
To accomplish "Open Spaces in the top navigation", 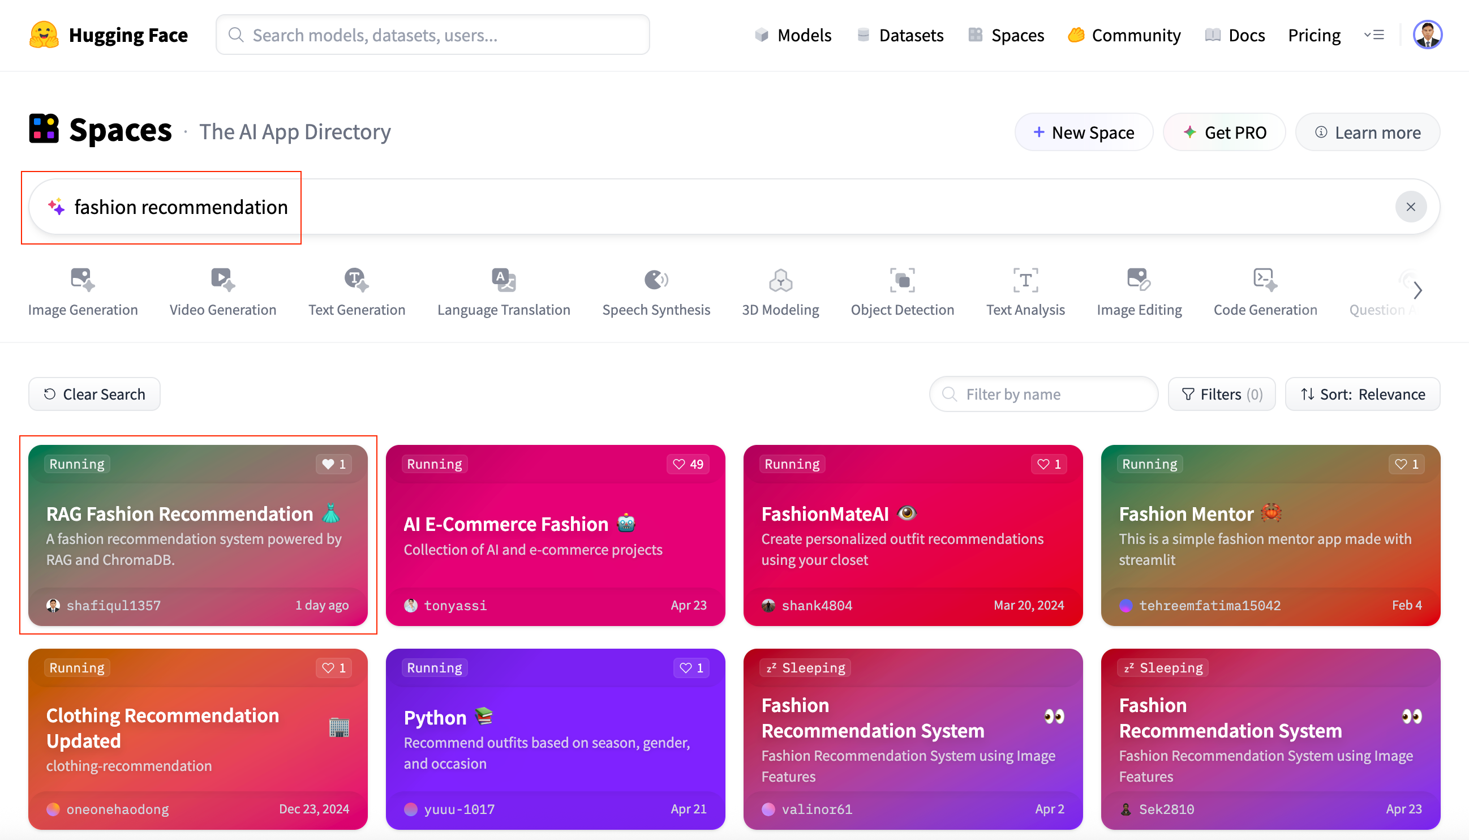I will click(1006, 35).
